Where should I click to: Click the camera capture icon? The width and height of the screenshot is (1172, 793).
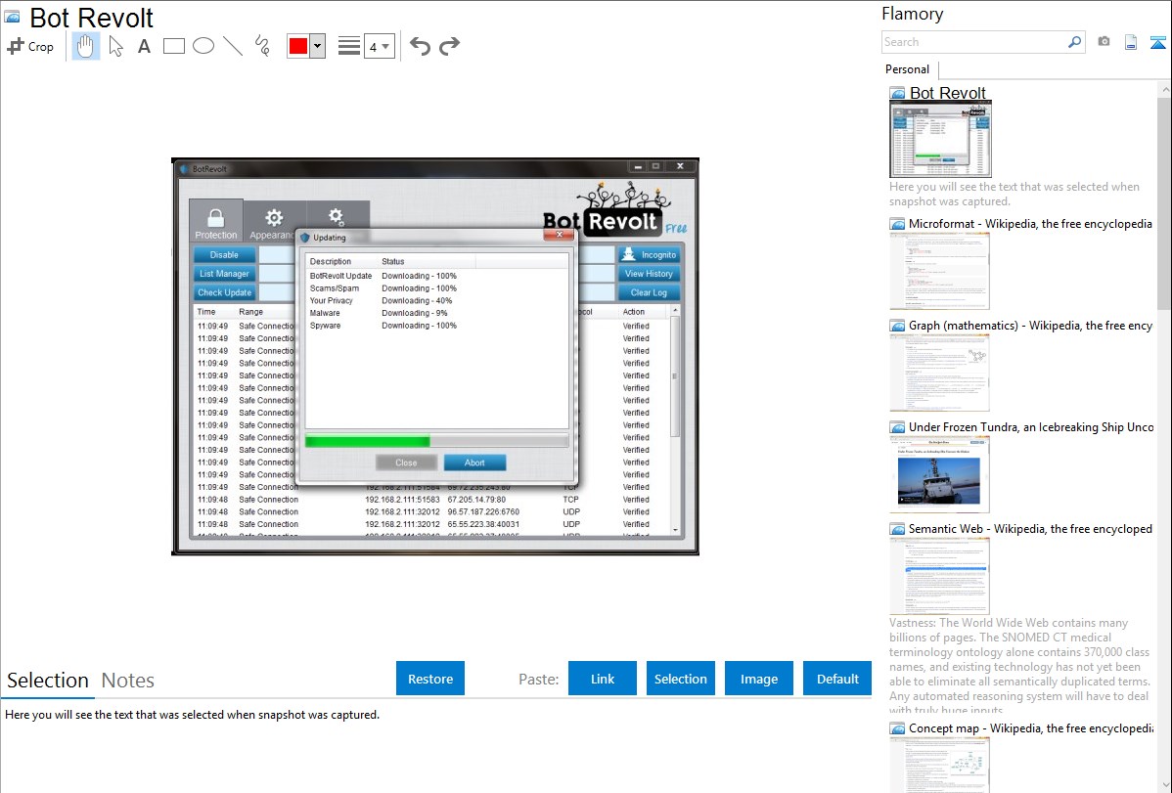tap(1104, 42)
